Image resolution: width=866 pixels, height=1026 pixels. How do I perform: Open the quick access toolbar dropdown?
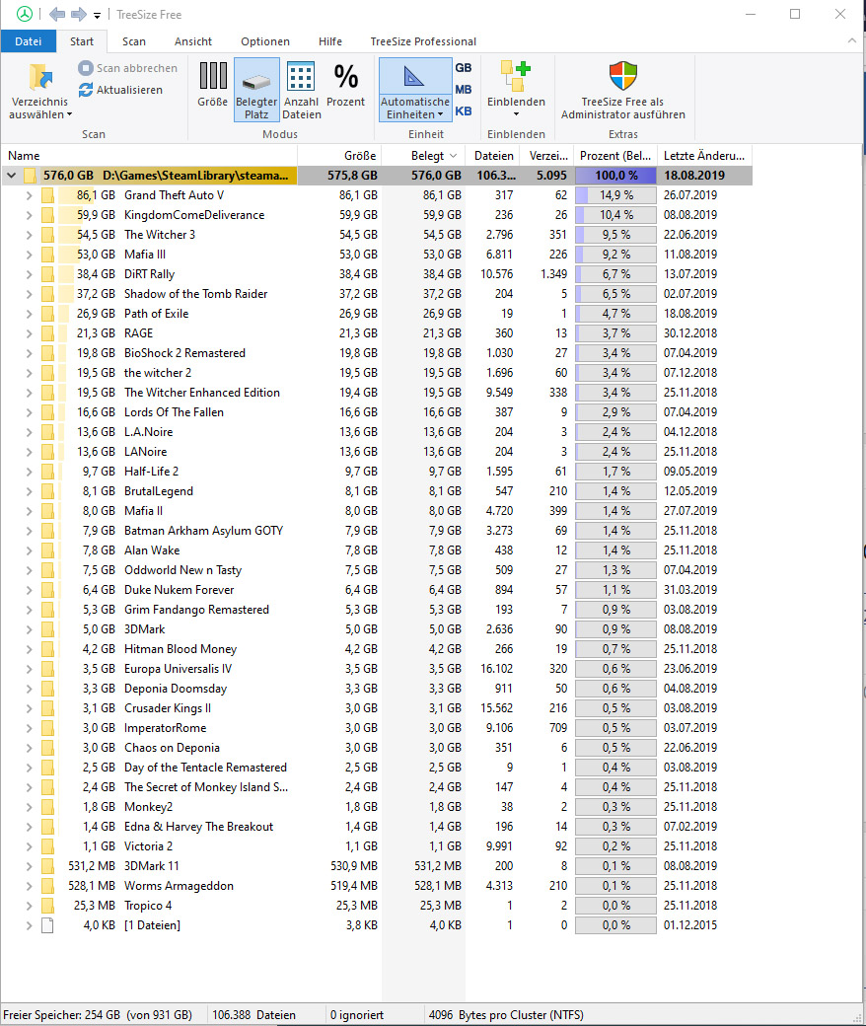pyautogui.click(x=97, y=15)
